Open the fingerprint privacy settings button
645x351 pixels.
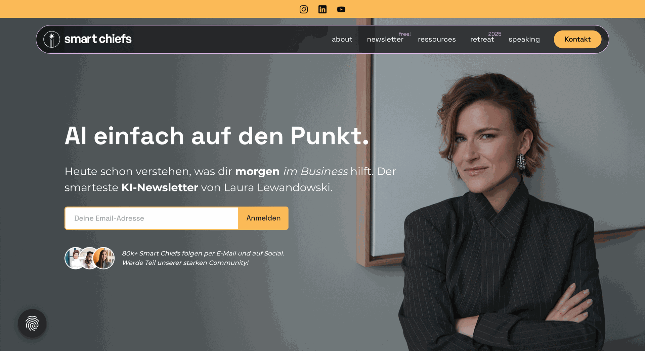(32, 323)
